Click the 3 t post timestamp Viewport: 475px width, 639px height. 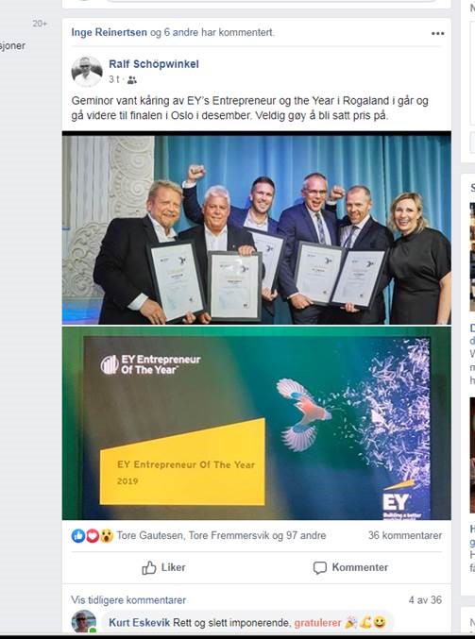click(x=113, y=79)
